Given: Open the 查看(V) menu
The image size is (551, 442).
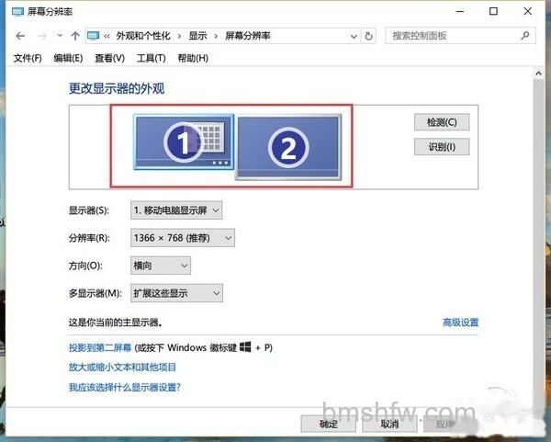Looking at the screenshot, I should pos(109,58).
